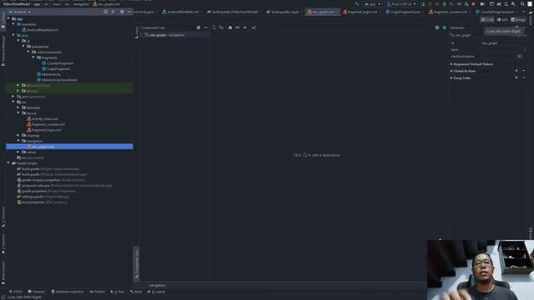Open startDestination dropdown in Attributes
Screen dimensions: 534x300
[519, 57]
